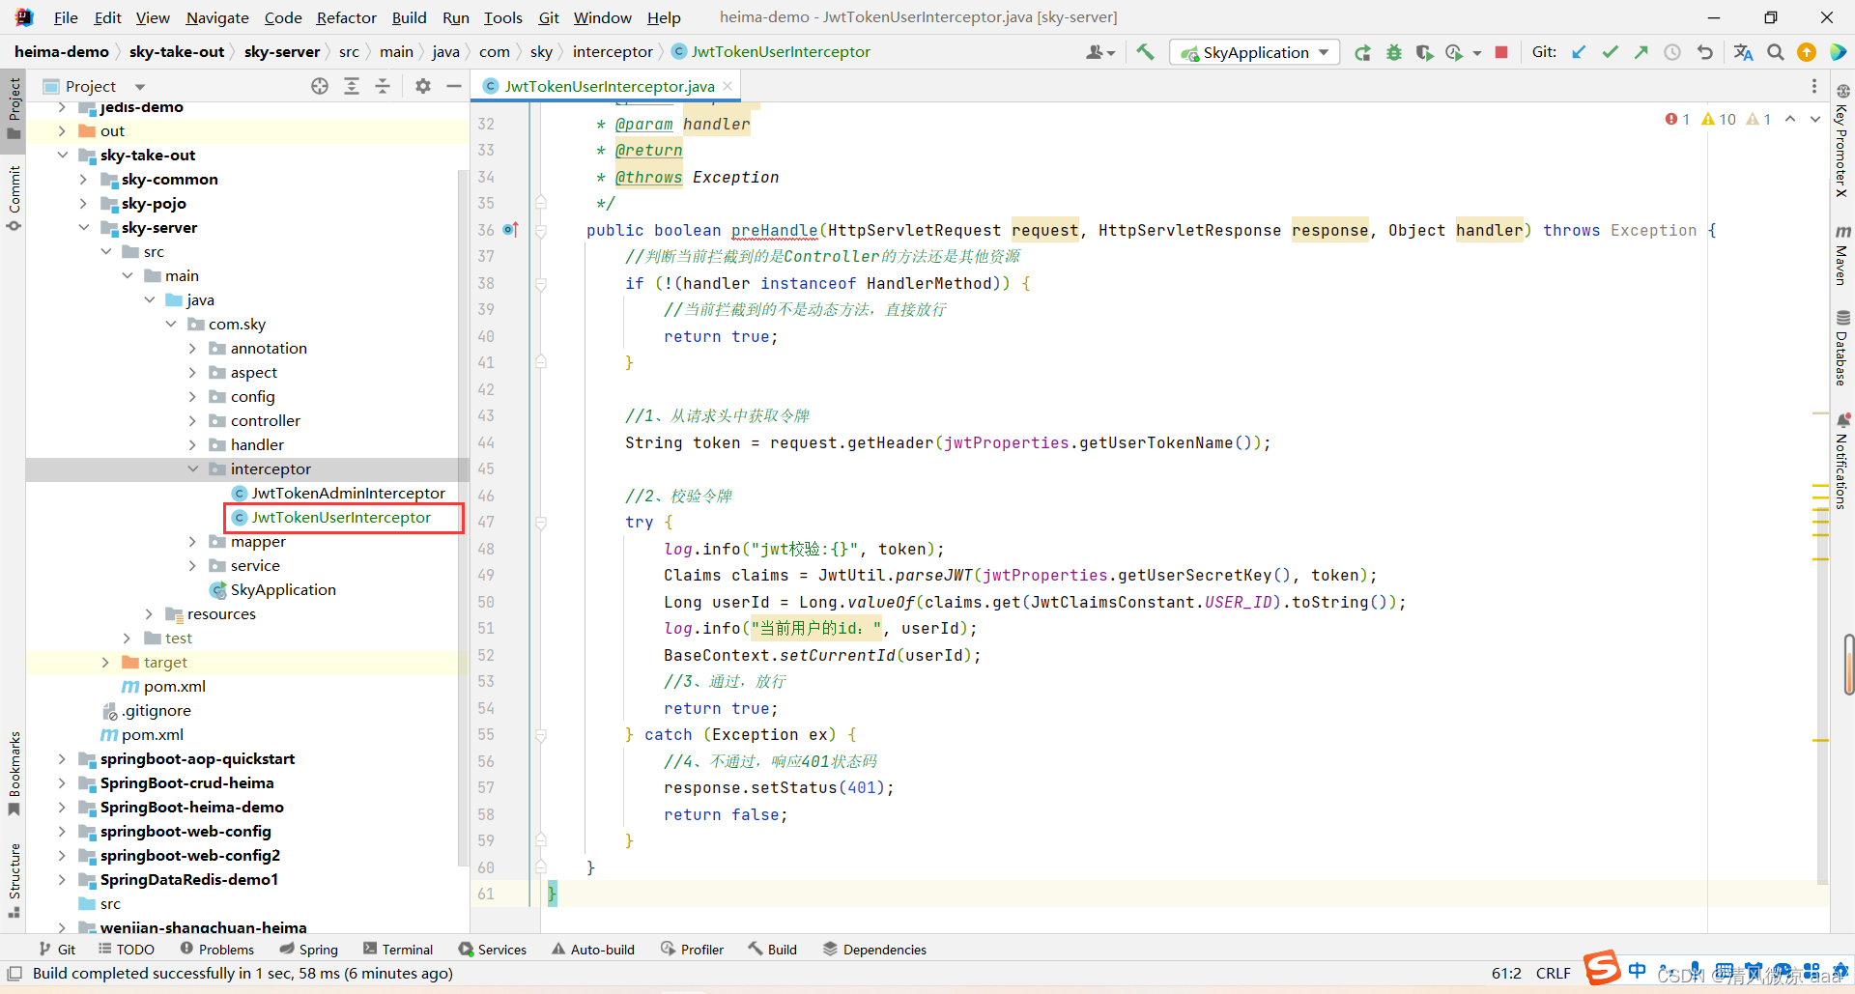Screen dimensions: 1855x994
Task: Open the Services tool window
Action: click(493, 950)
